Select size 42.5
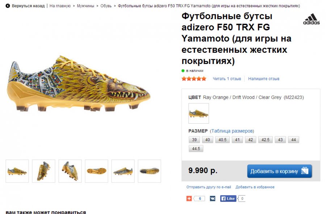326x214 pixels. click(265, 140)
